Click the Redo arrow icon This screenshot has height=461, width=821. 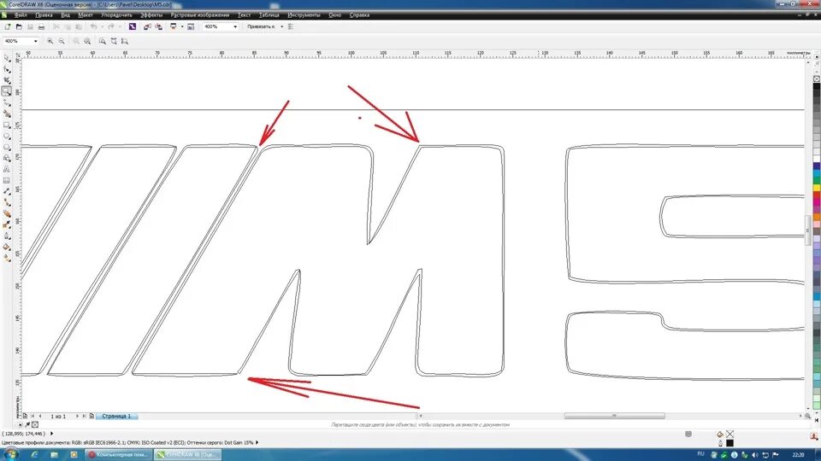click(x=111, y=26)
